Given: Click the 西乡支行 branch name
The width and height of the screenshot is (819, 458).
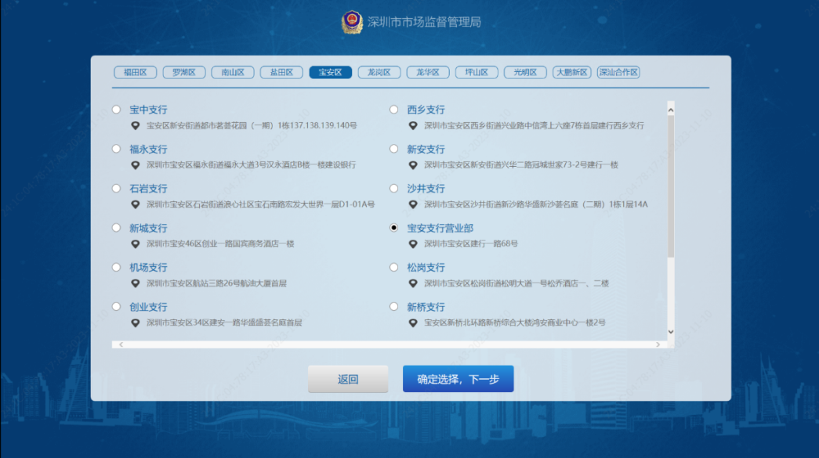Looking at the screenshot, I should pyautogui.click(x=426, y=110).
